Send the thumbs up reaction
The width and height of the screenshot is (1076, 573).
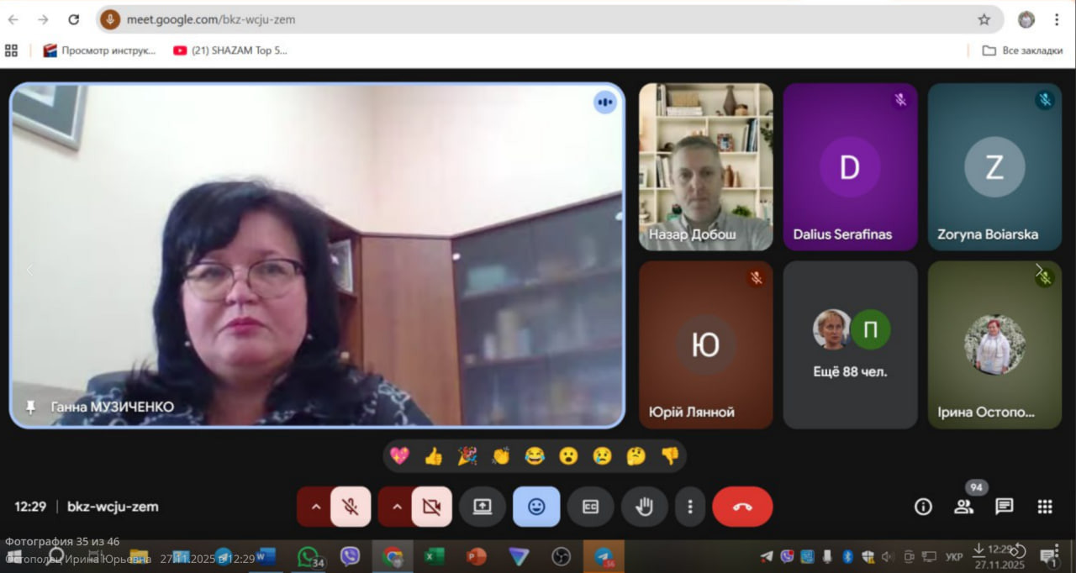433,456
